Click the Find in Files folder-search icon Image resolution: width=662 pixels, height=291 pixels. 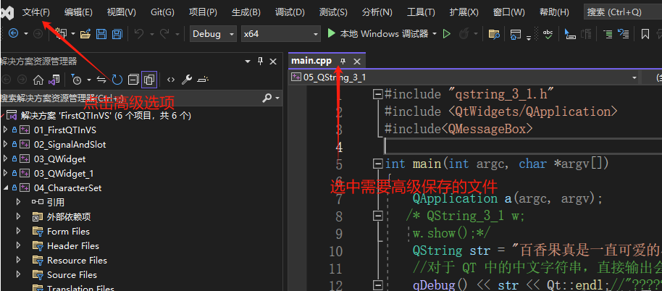[494, 34]
